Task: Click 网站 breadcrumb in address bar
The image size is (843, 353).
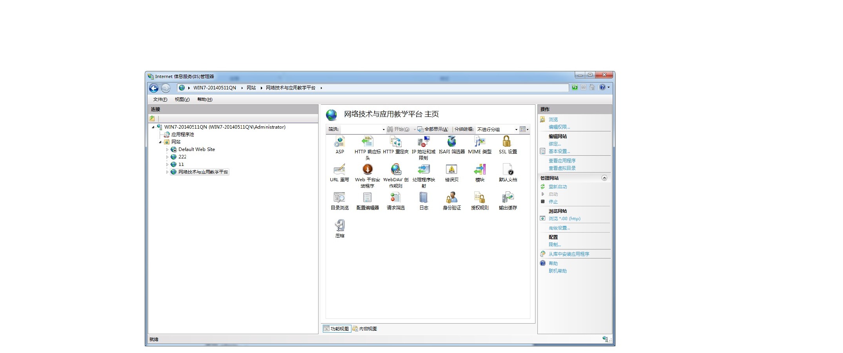Action: point(251,88)
